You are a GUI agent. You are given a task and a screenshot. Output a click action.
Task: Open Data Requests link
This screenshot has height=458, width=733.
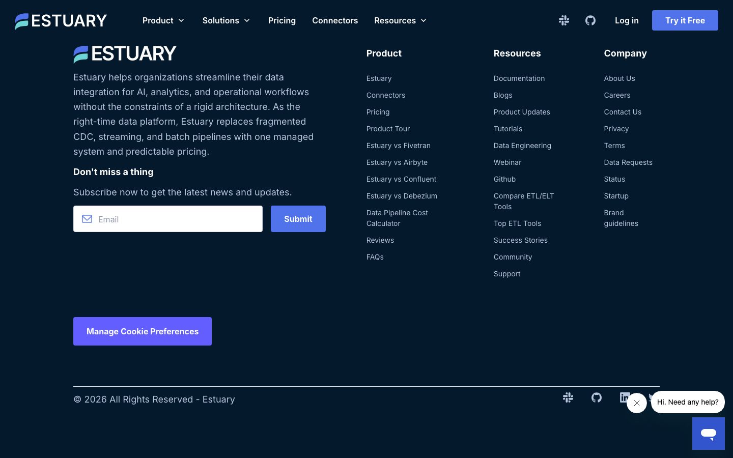[x=628, y=162]
